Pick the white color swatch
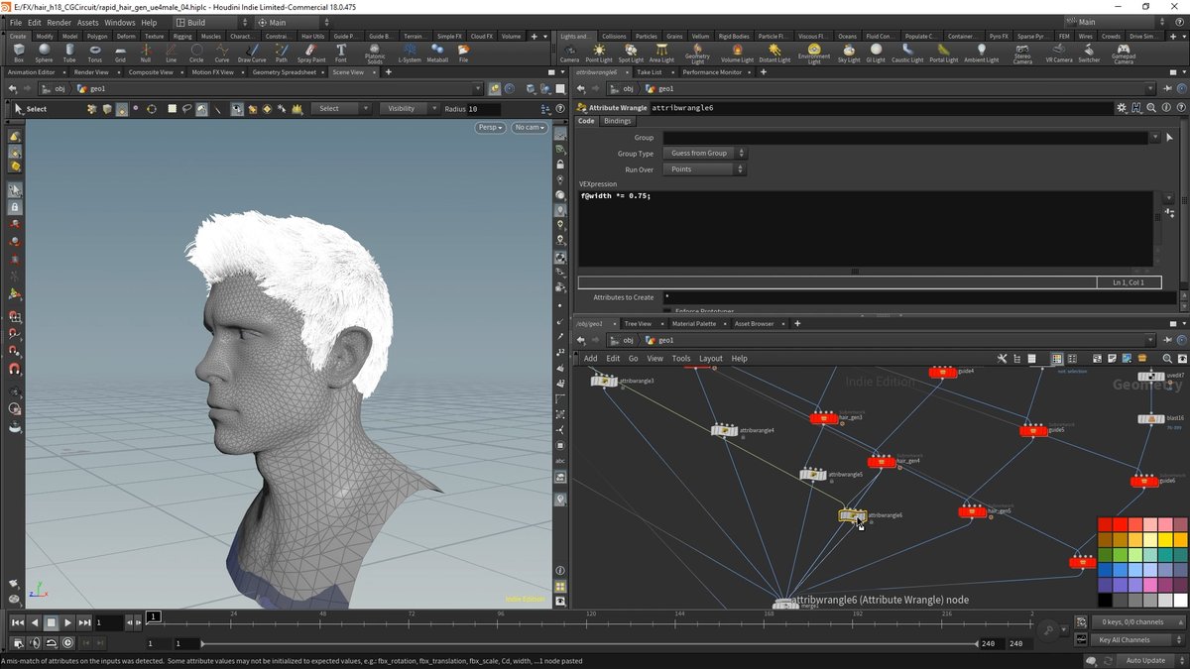The image size is (1190, 669). pyautogui.click(x=1180, y=600)
